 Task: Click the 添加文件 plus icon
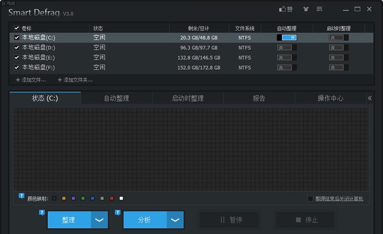click(x=18, y=80)
